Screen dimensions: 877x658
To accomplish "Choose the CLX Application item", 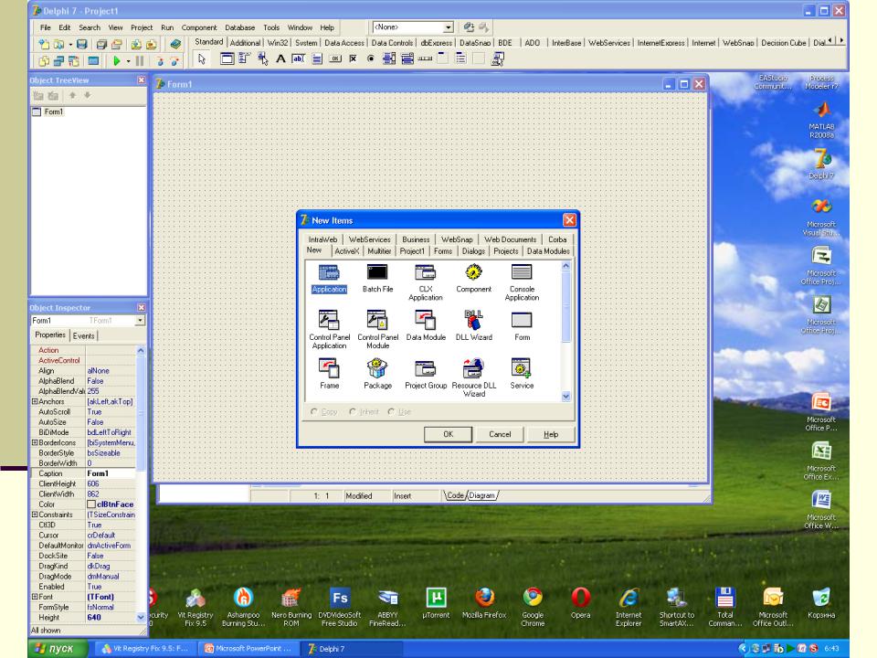I will tap(426, 282).
